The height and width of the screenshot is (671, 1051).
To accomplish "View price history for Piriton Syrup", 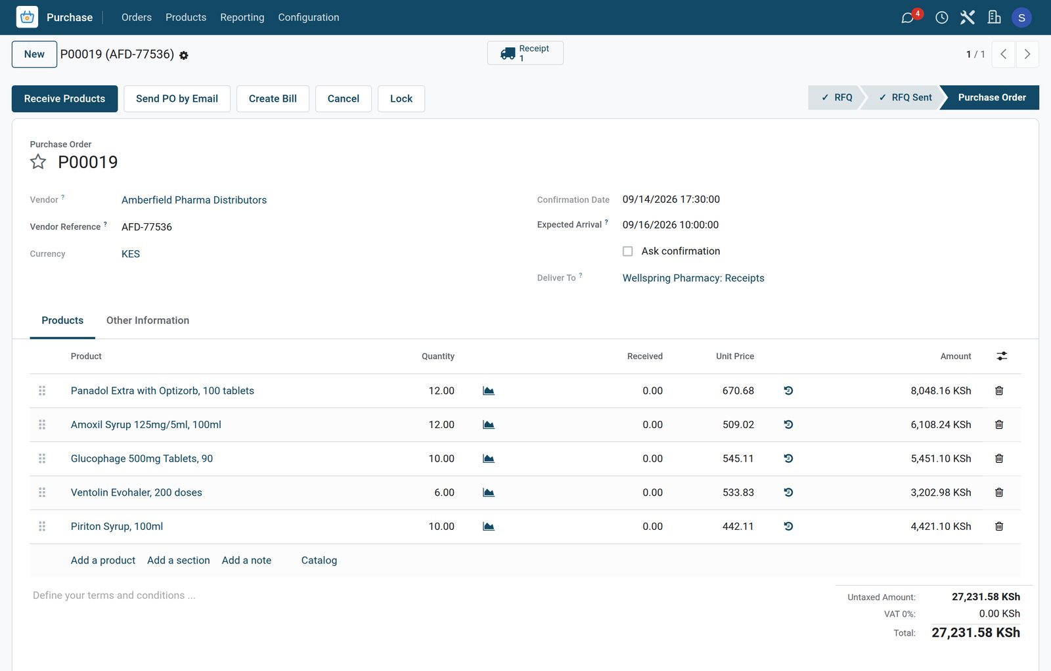I will click(x=788, y=527).
